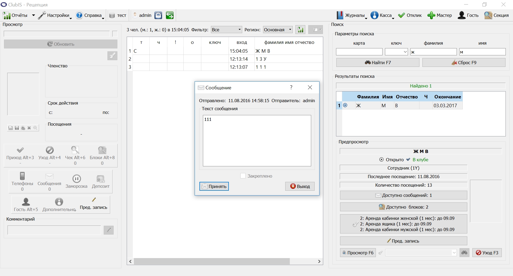Open the Регион dropdown showing Основная
Screen dimensions: 513x276
click(x=278, y=30)
